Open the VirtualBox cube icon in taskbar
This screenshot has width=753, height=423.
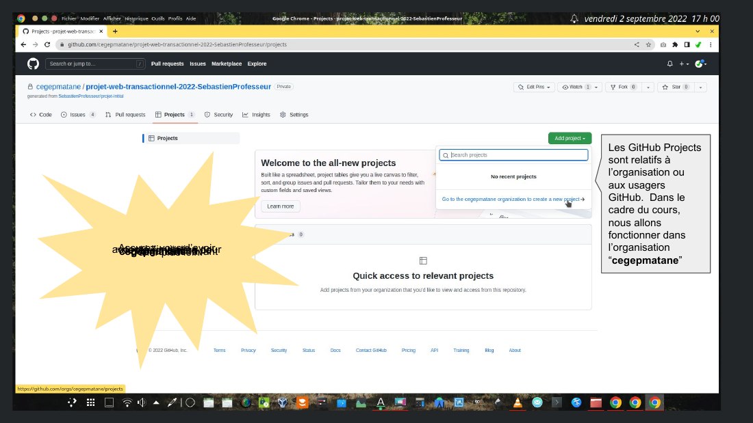coord(282,402)
